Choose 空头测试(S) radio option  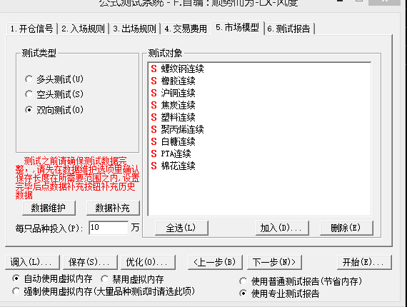click(54, 94)
